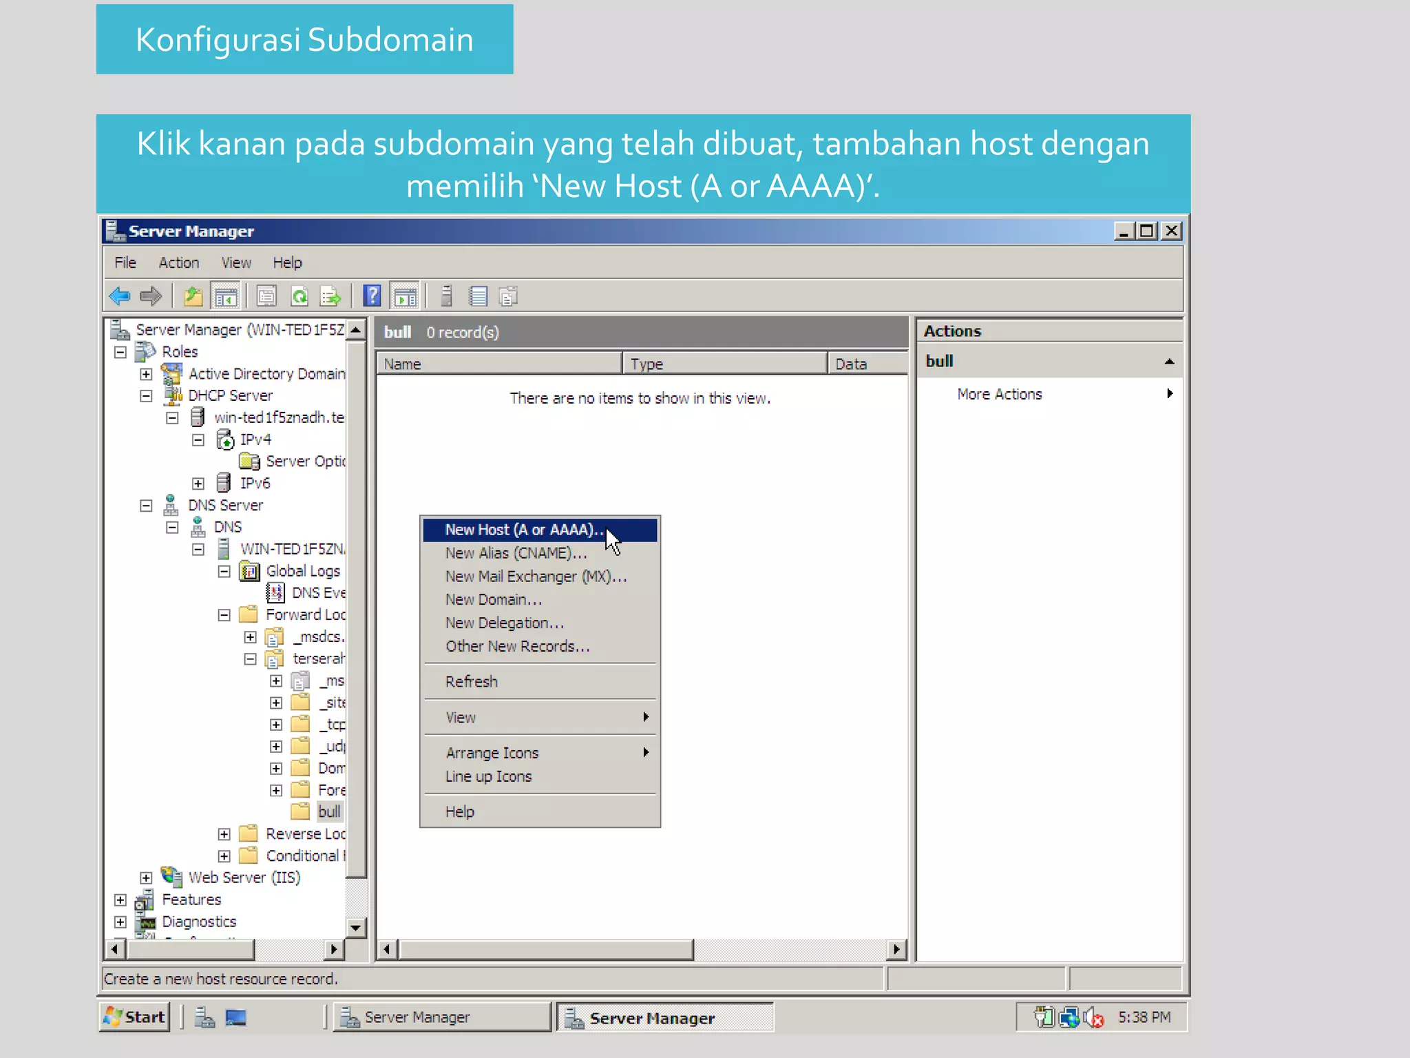Click the blue Back arrow toolbar icon
The image size is (1410, 1058).
pyautogui.click(x=120, y=297)
